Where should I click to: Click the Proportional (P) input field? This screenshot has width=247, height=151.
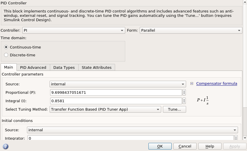point(116,92)
